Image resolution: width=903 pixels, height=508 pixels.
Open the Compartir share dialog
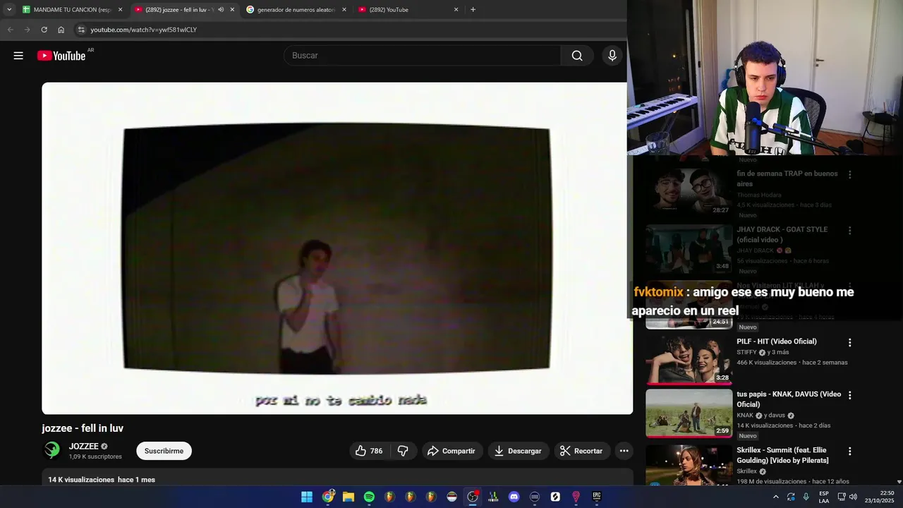[x=452, y=451]
